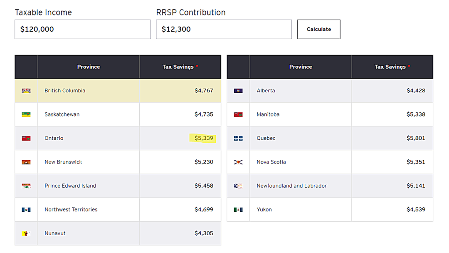
Task: Click the Ontario flag icon
Action: tap(26, 138)
